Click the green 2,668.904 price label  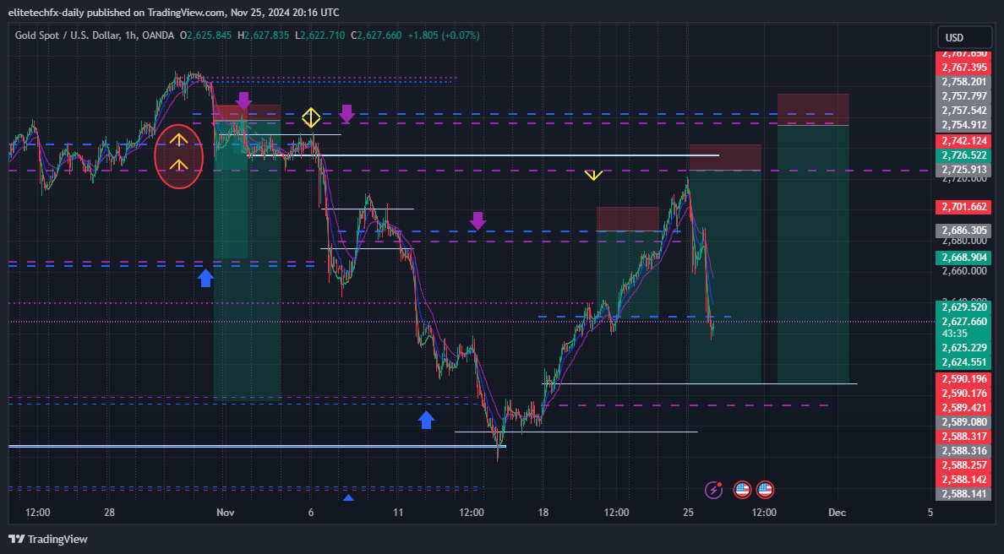click(963, 258)
